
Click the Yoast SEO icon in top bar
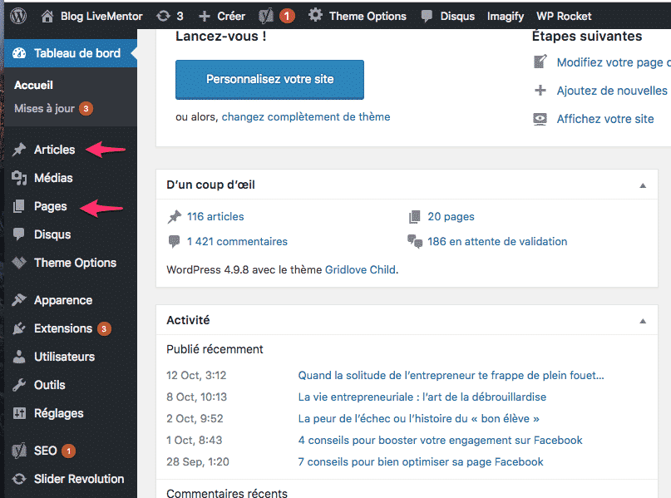(x=267, y=16)
